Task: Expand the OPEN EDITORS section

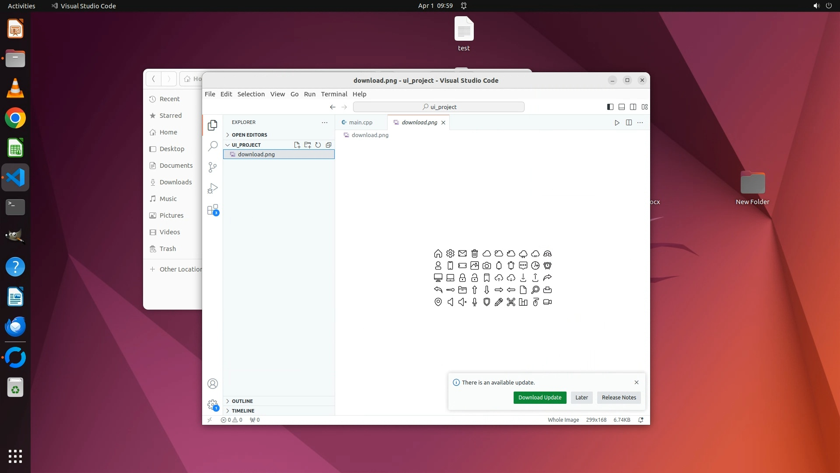Action: pos(249,135)
